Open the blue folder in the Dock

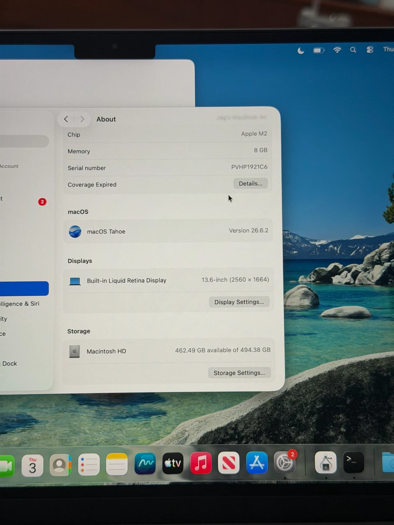coord(388,462)
